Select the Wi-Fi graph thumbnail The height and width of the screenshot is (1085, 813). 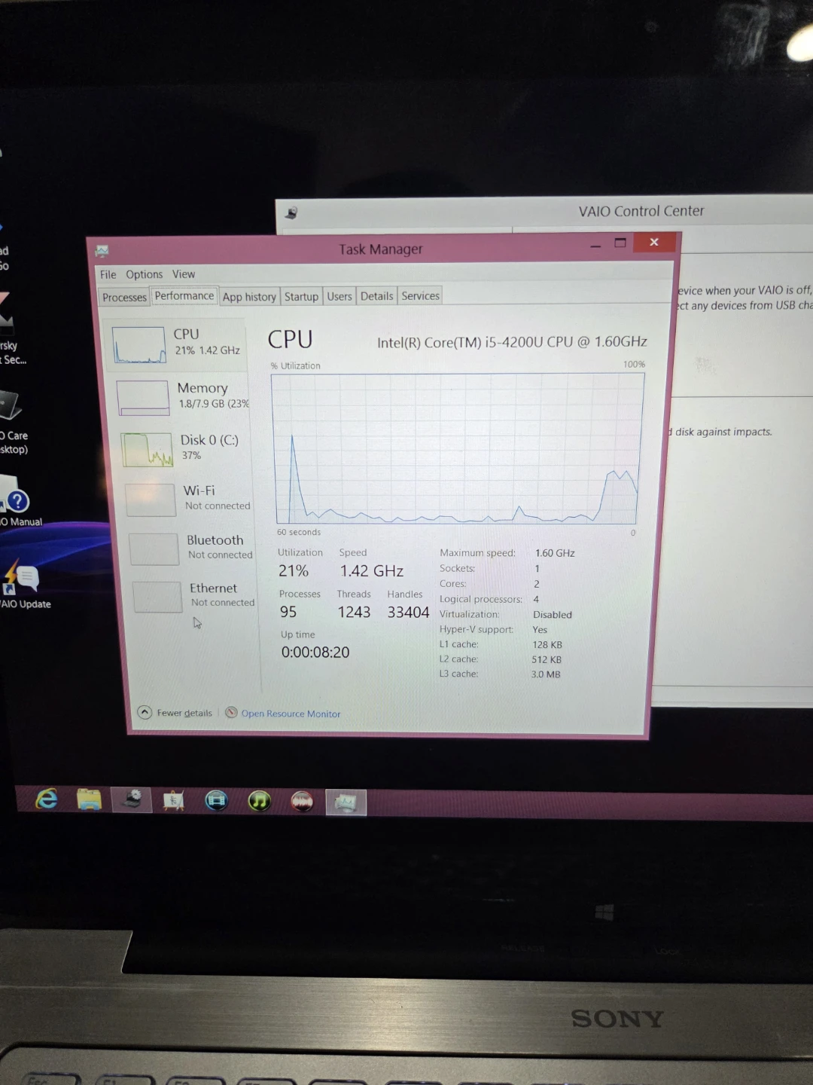point(151,500)
